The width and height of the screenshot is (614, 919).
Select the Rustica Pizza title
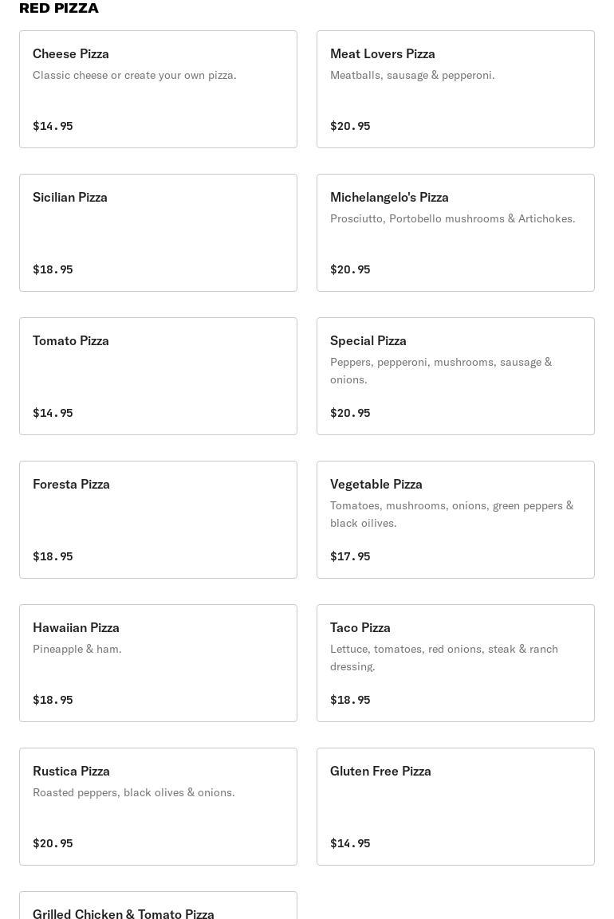click(x=71, y=771)
